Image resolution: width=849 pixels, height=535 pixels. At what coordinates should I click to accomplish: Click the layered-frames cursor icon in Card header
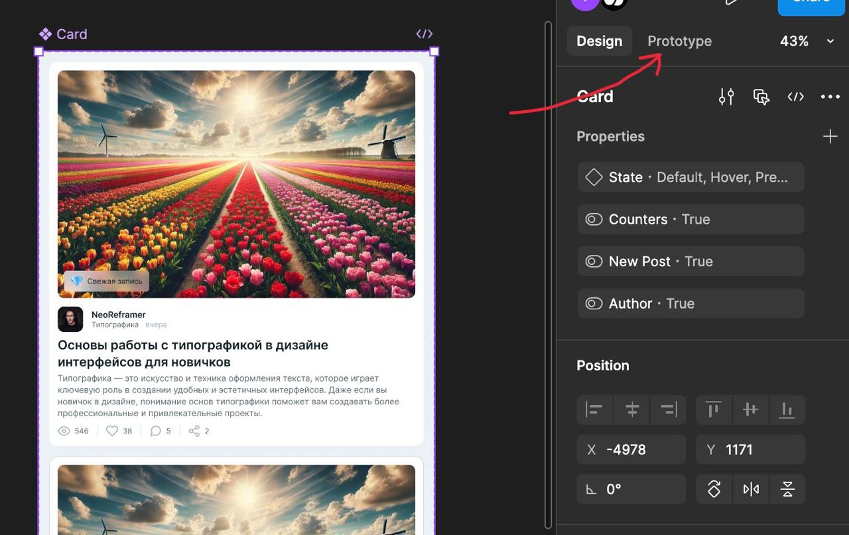(x=761, y=97)
